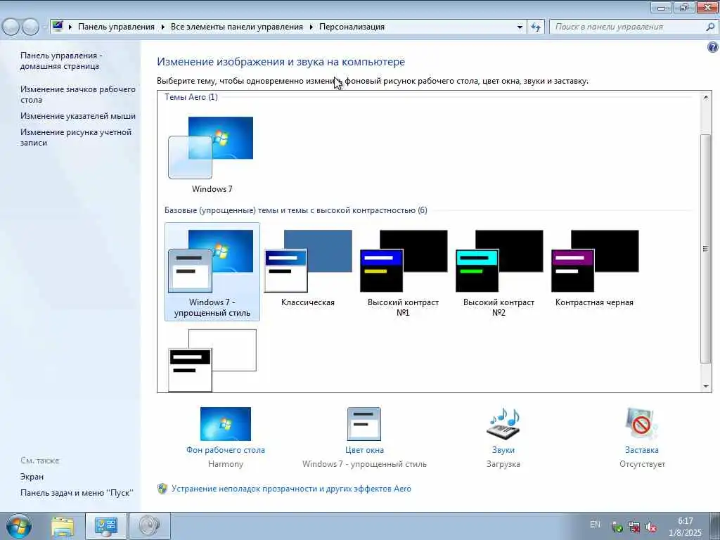720x540 pixels.
Task: Click the green check tray icon
Action: coord(617,527)
